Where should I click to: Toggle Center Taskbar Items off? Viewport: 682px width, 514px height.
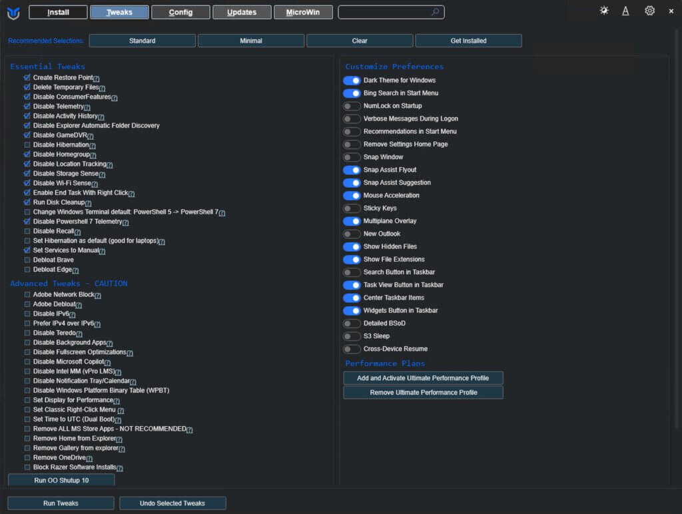point(352,298)
